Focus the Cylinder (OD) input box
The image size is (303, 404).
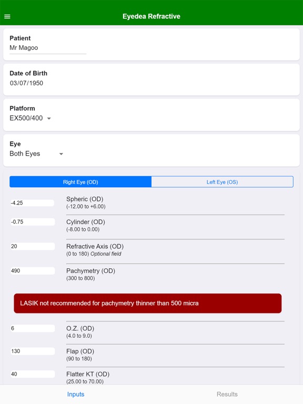click(33, 222)
